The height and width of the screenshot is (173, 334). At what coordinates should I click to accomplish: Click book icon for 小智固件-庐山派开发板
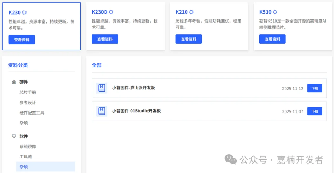pos(101,88)
